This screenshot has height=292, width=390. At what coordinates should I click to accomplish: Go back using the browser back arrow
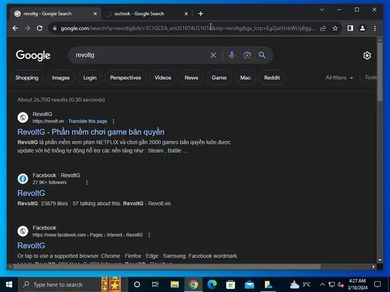point(15,28)
